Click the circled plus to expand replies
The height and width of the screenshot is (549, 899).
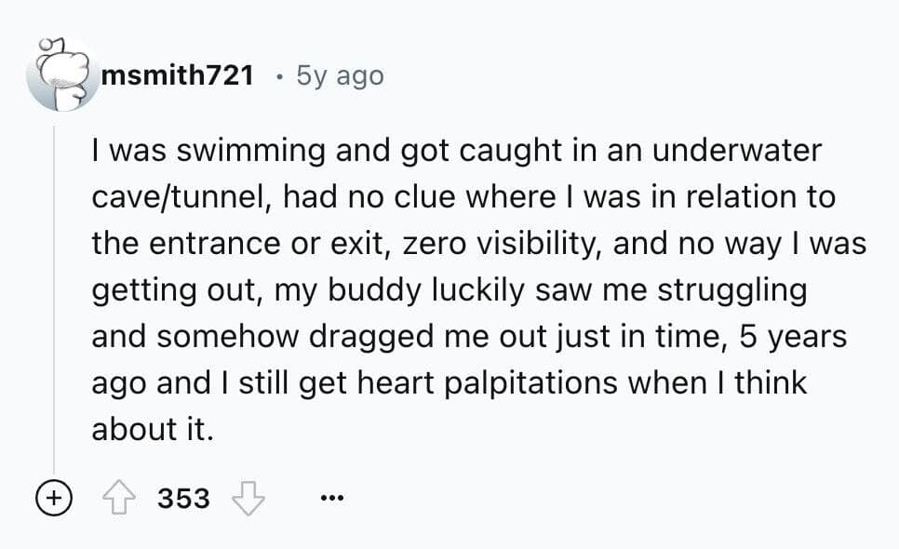[x=53, y=498]
